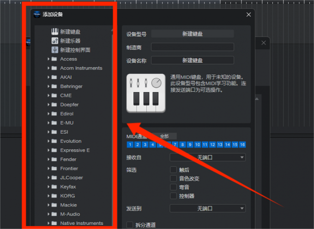Click the AKAI folder icon

point(54,77)
